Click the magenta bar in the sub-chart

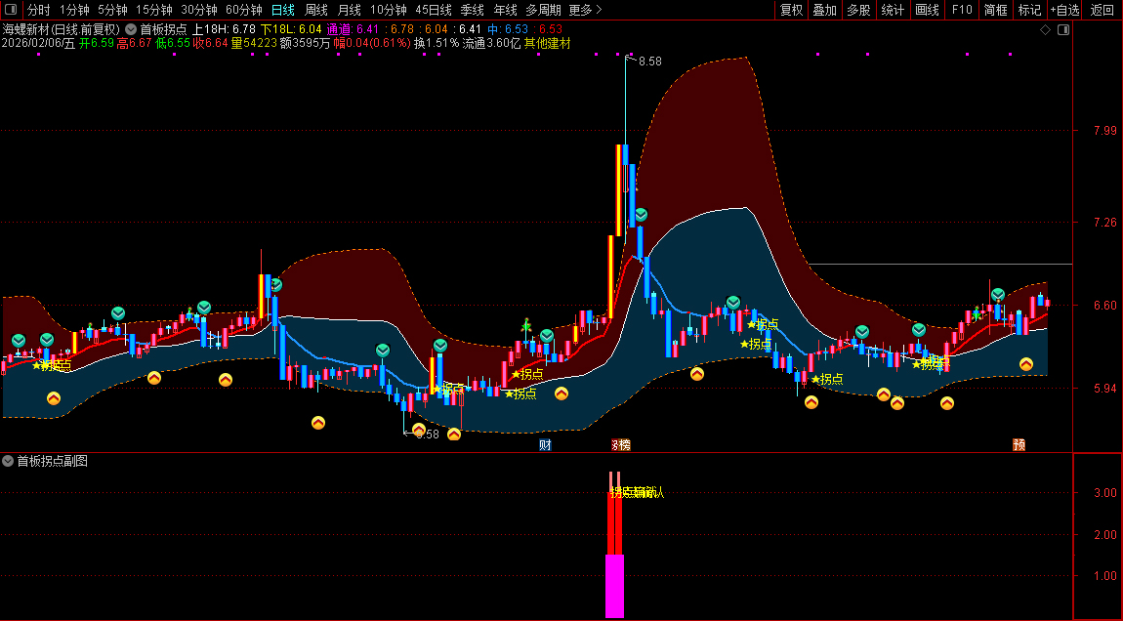pyautogui.click(x=614, y=585)
